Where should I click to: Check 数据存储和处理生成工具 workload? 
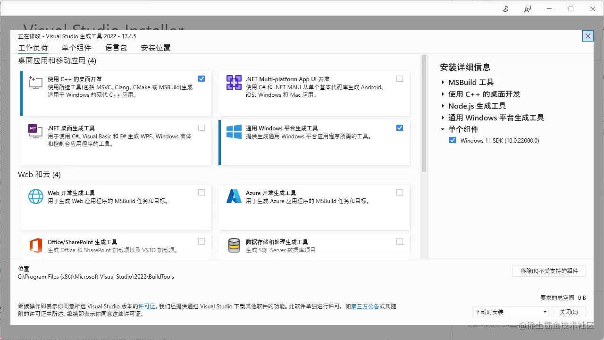tap(400, 241)
